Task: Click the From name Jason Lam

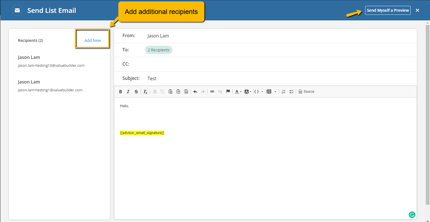Action: coord(158,36)
